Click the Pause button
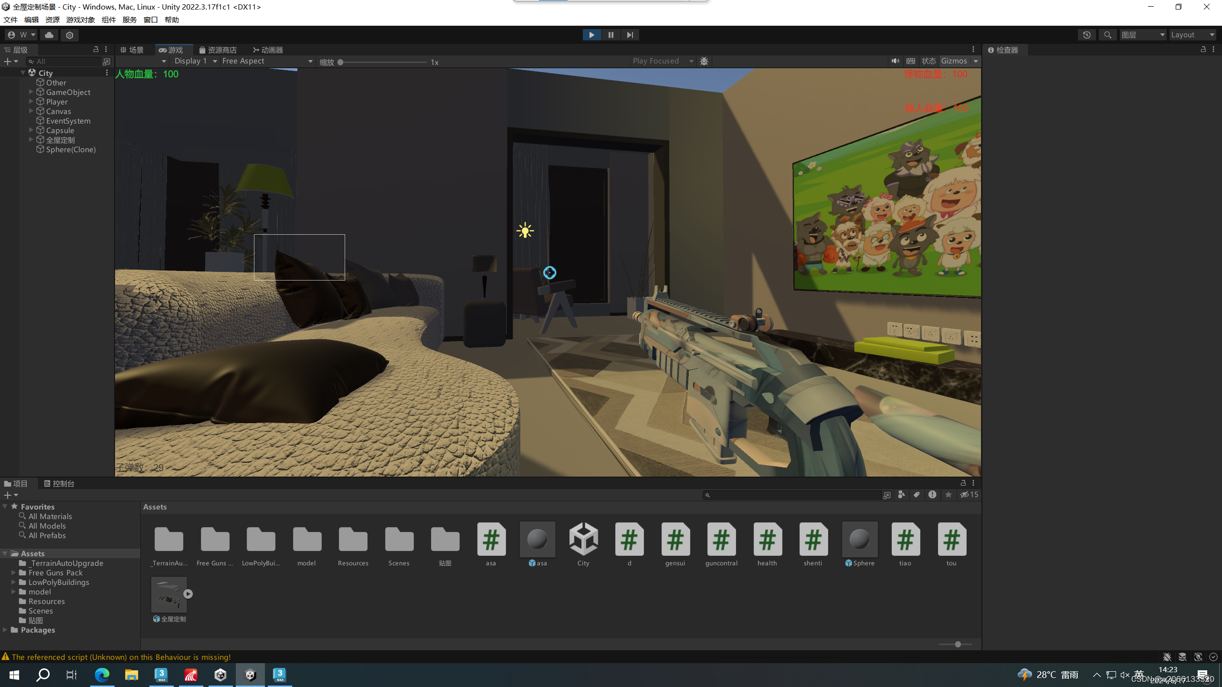1222x687 pixels. (x=611, y=35)
